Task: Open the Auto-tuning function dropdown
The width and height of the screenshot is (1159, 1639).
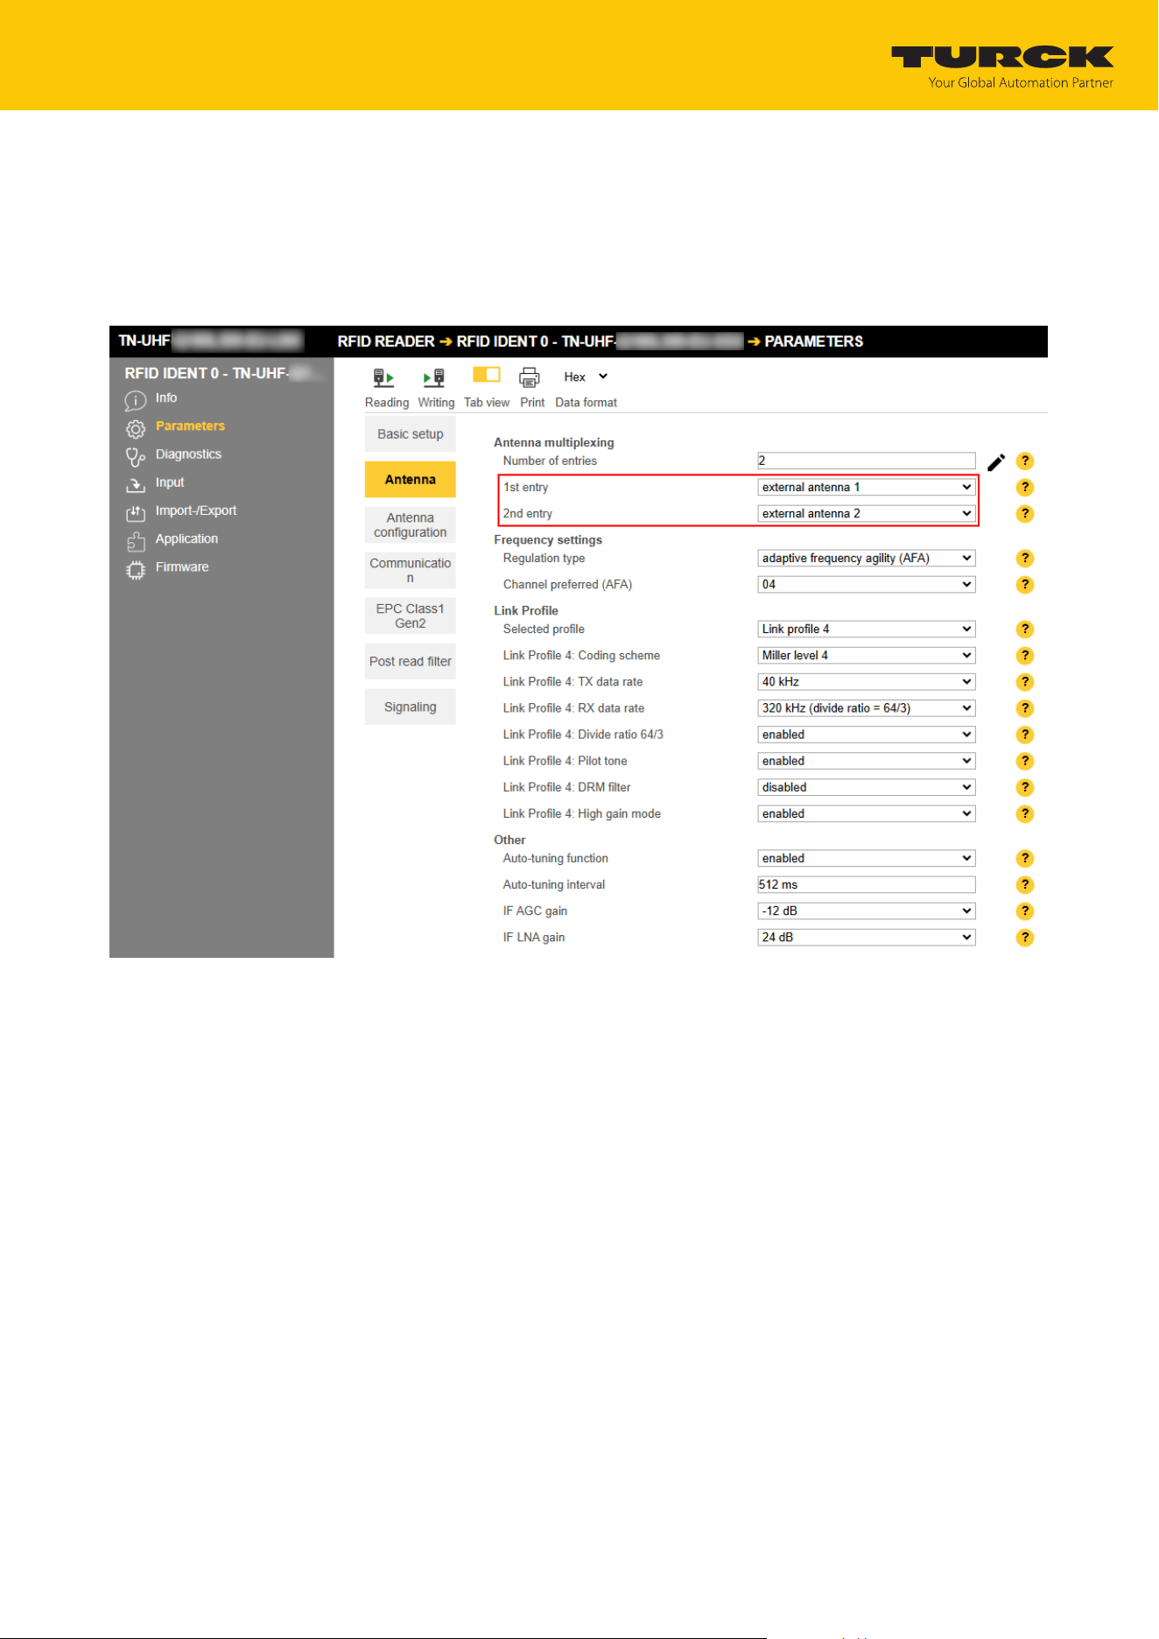Action: [867, 859]
